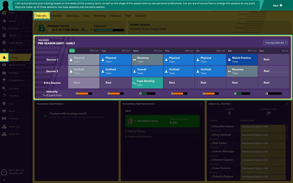Open the Schedule sidebar icon

tap(4, 73)
